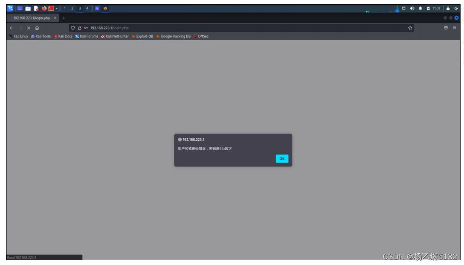Select the 192.168.223.1/login.php tab
This screenshot has height=265, width=464.
click(31, 18)
